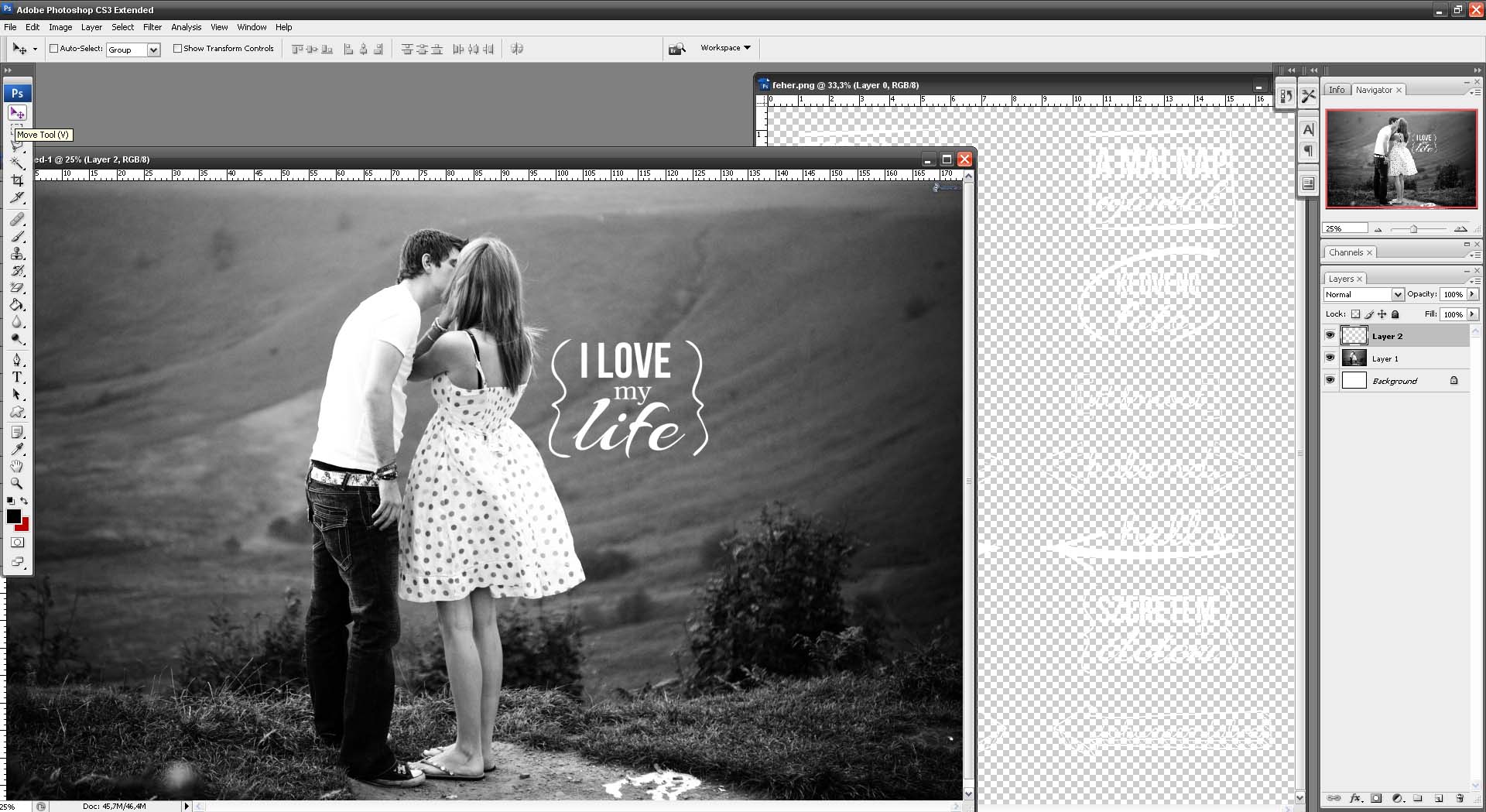Hide Layer 1 using its eye icon
The image size is (1486, 812).
click(x=1330, y=358)
